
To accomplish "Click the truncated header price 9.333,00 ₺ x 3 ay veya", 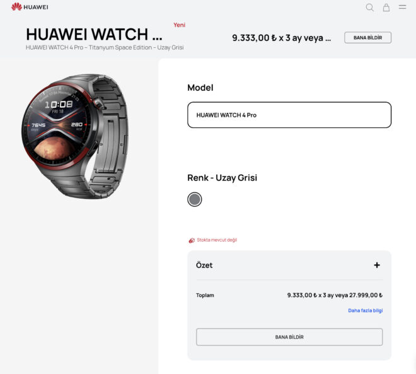I will (282, 38).
